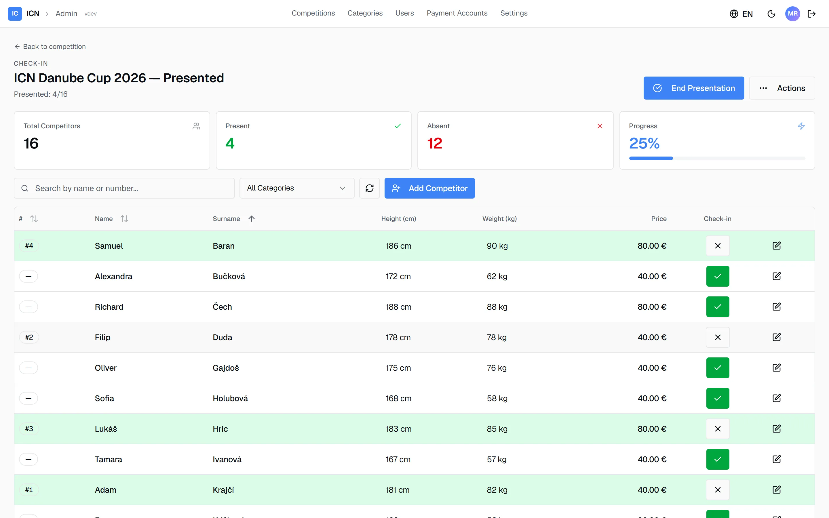Click the dash badge for Sofia

click(28, 398)
